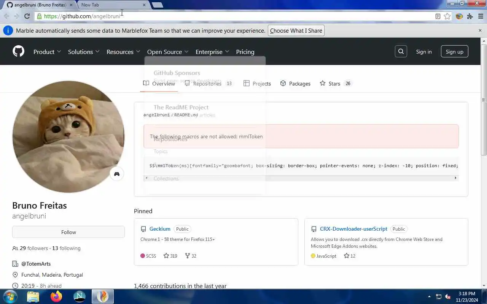This screenshot has height=304, width=487.
Task: Click Bruno Freitas's cat avatar
Action: [68, 137]
